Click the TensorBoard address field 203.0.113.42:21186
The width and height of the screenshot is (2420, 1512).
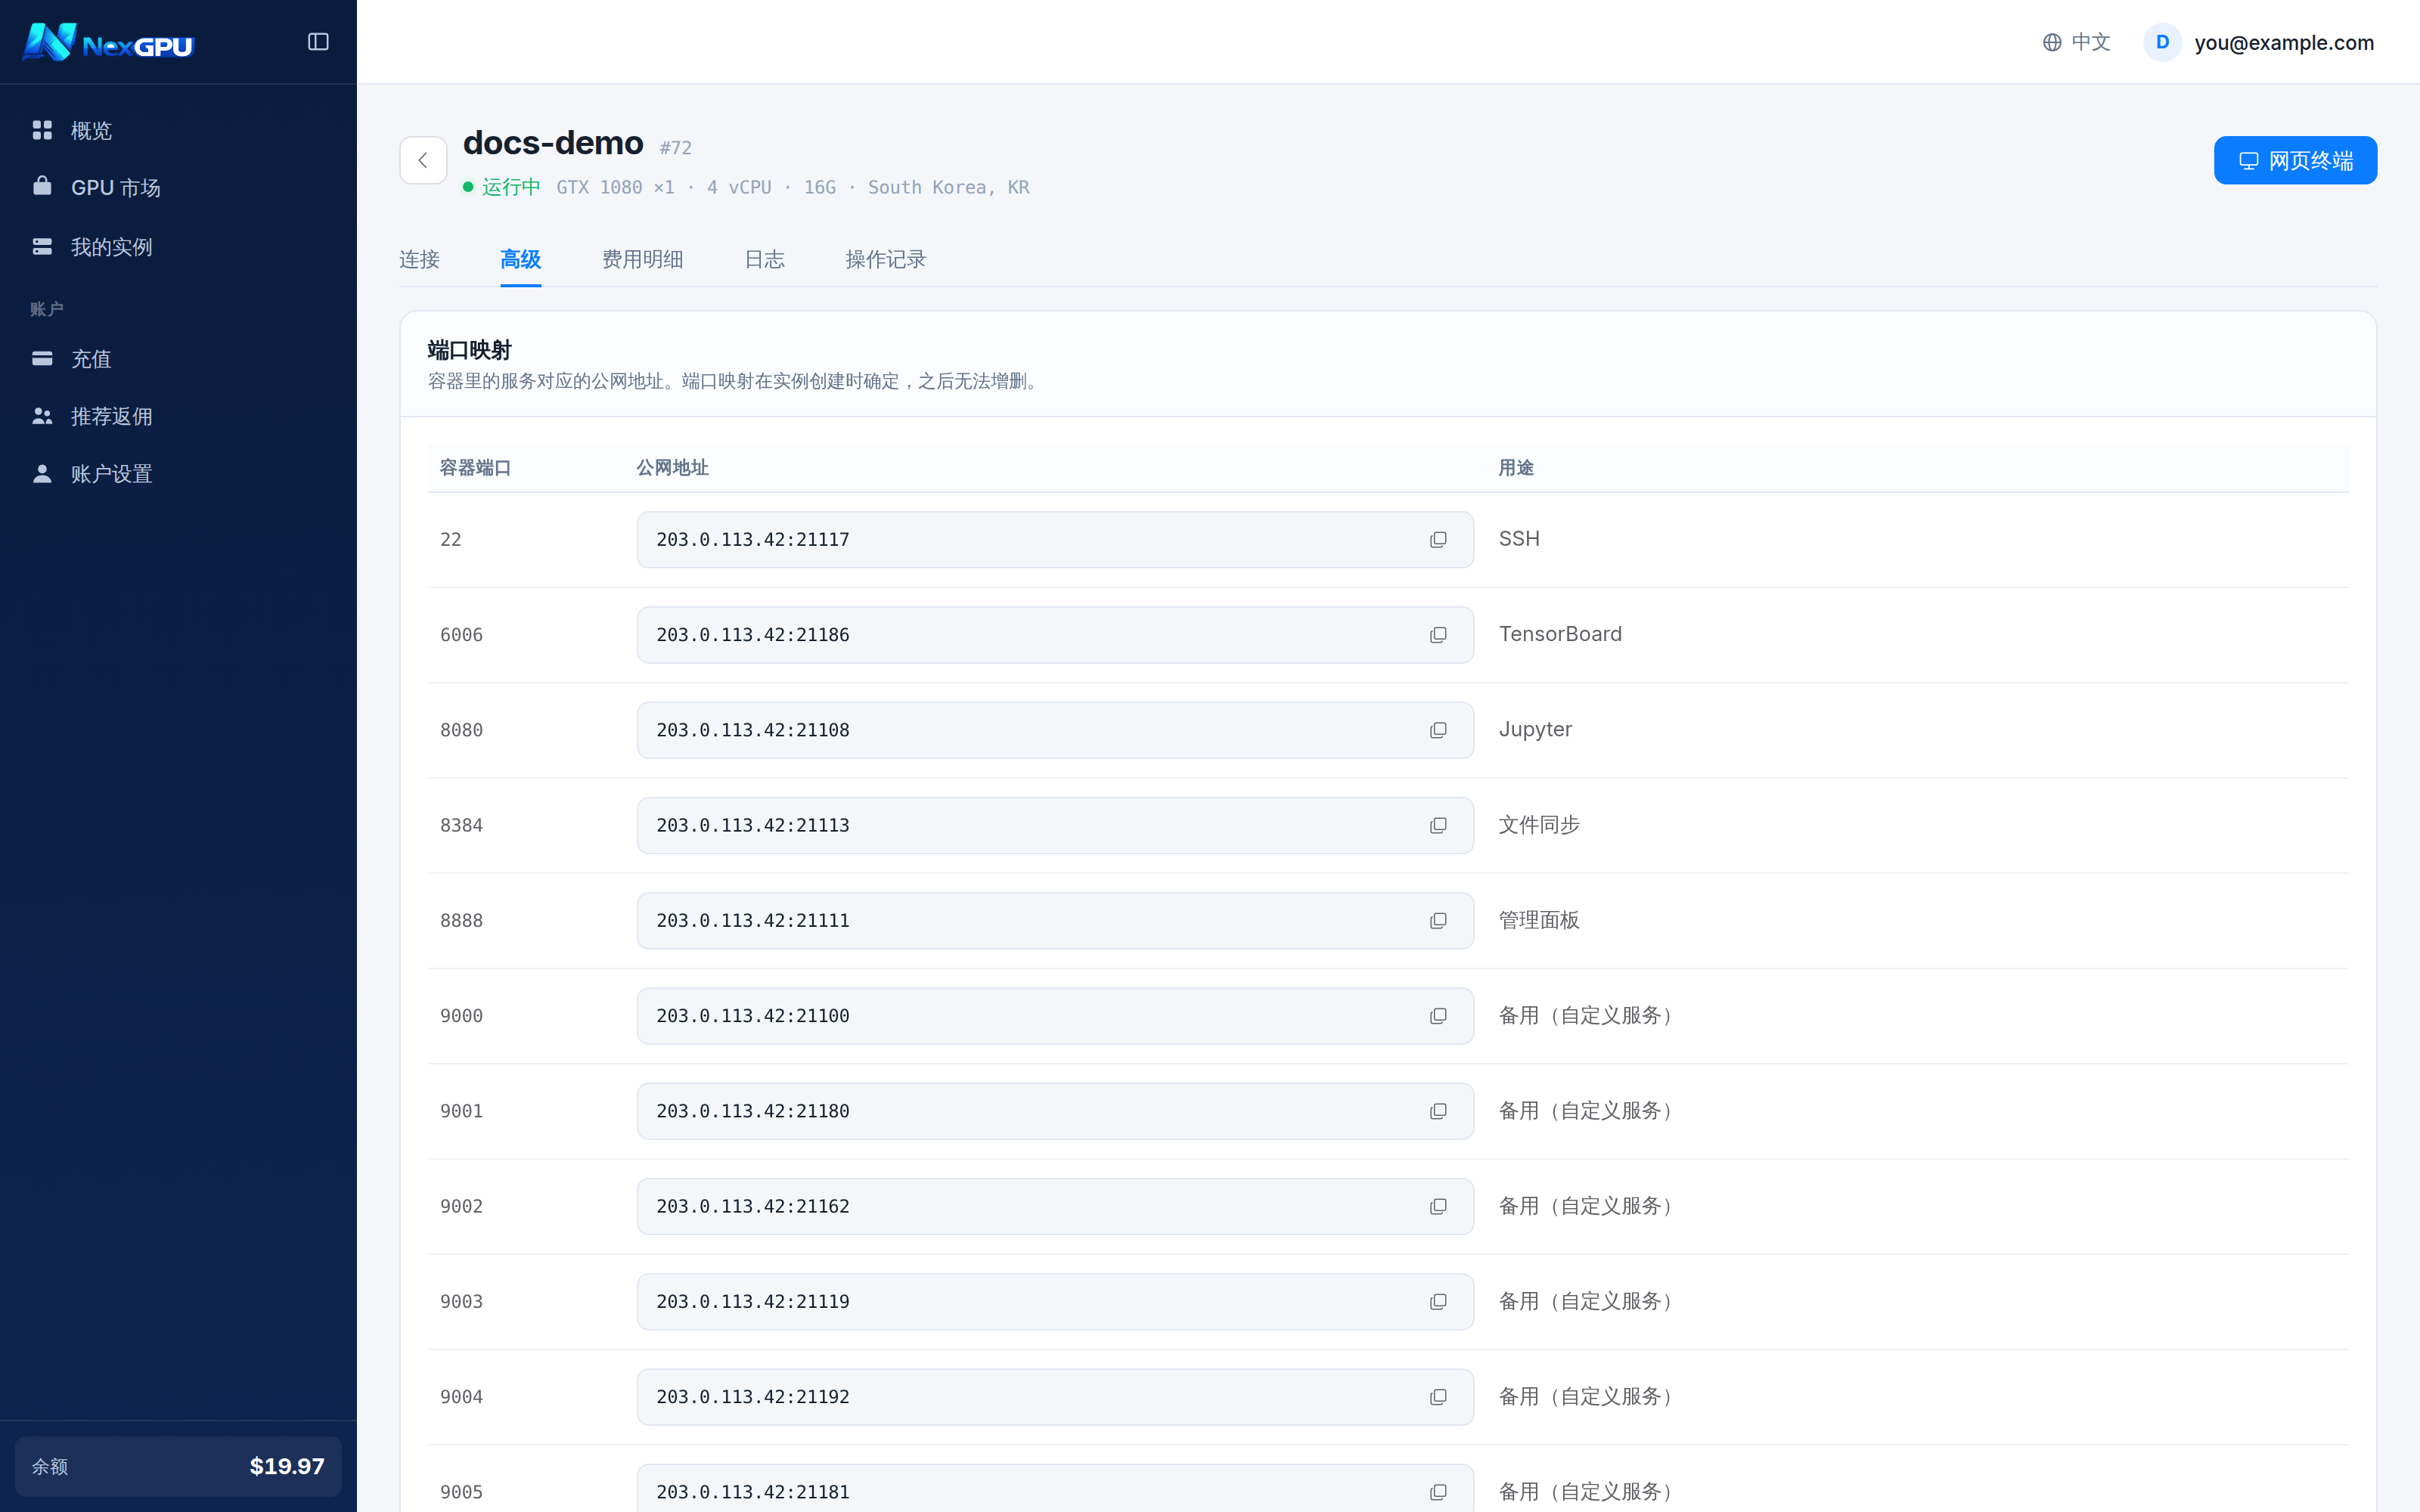[1055, 635]
